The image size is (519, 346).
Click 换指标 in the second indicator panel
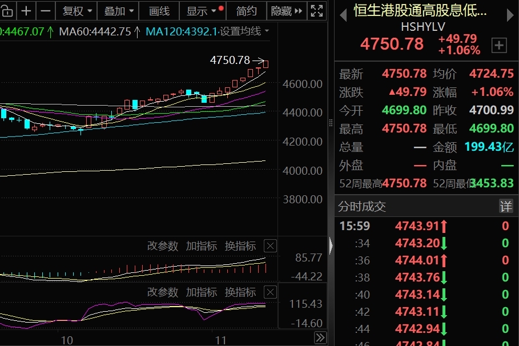[240, 292]
